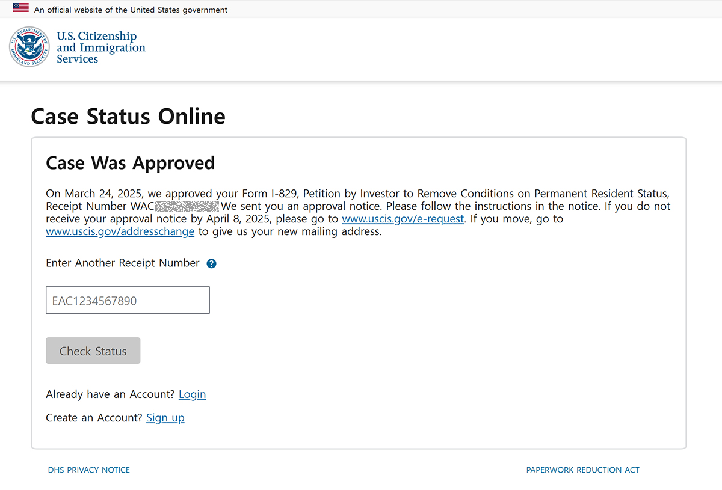Open the www.uscis.gov/e-request link

point(403,219)
